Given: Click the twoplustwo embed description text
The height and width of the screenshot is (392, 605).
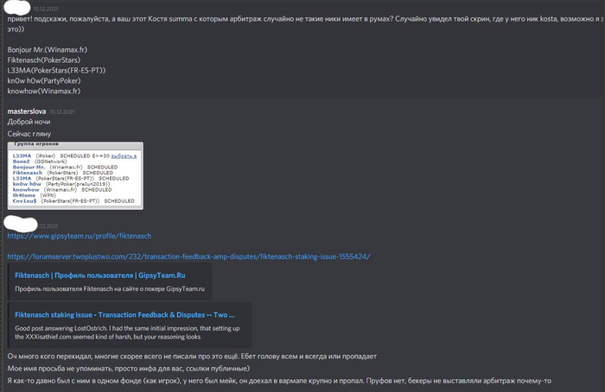Looking at the screenshot, I should [127, 332].
